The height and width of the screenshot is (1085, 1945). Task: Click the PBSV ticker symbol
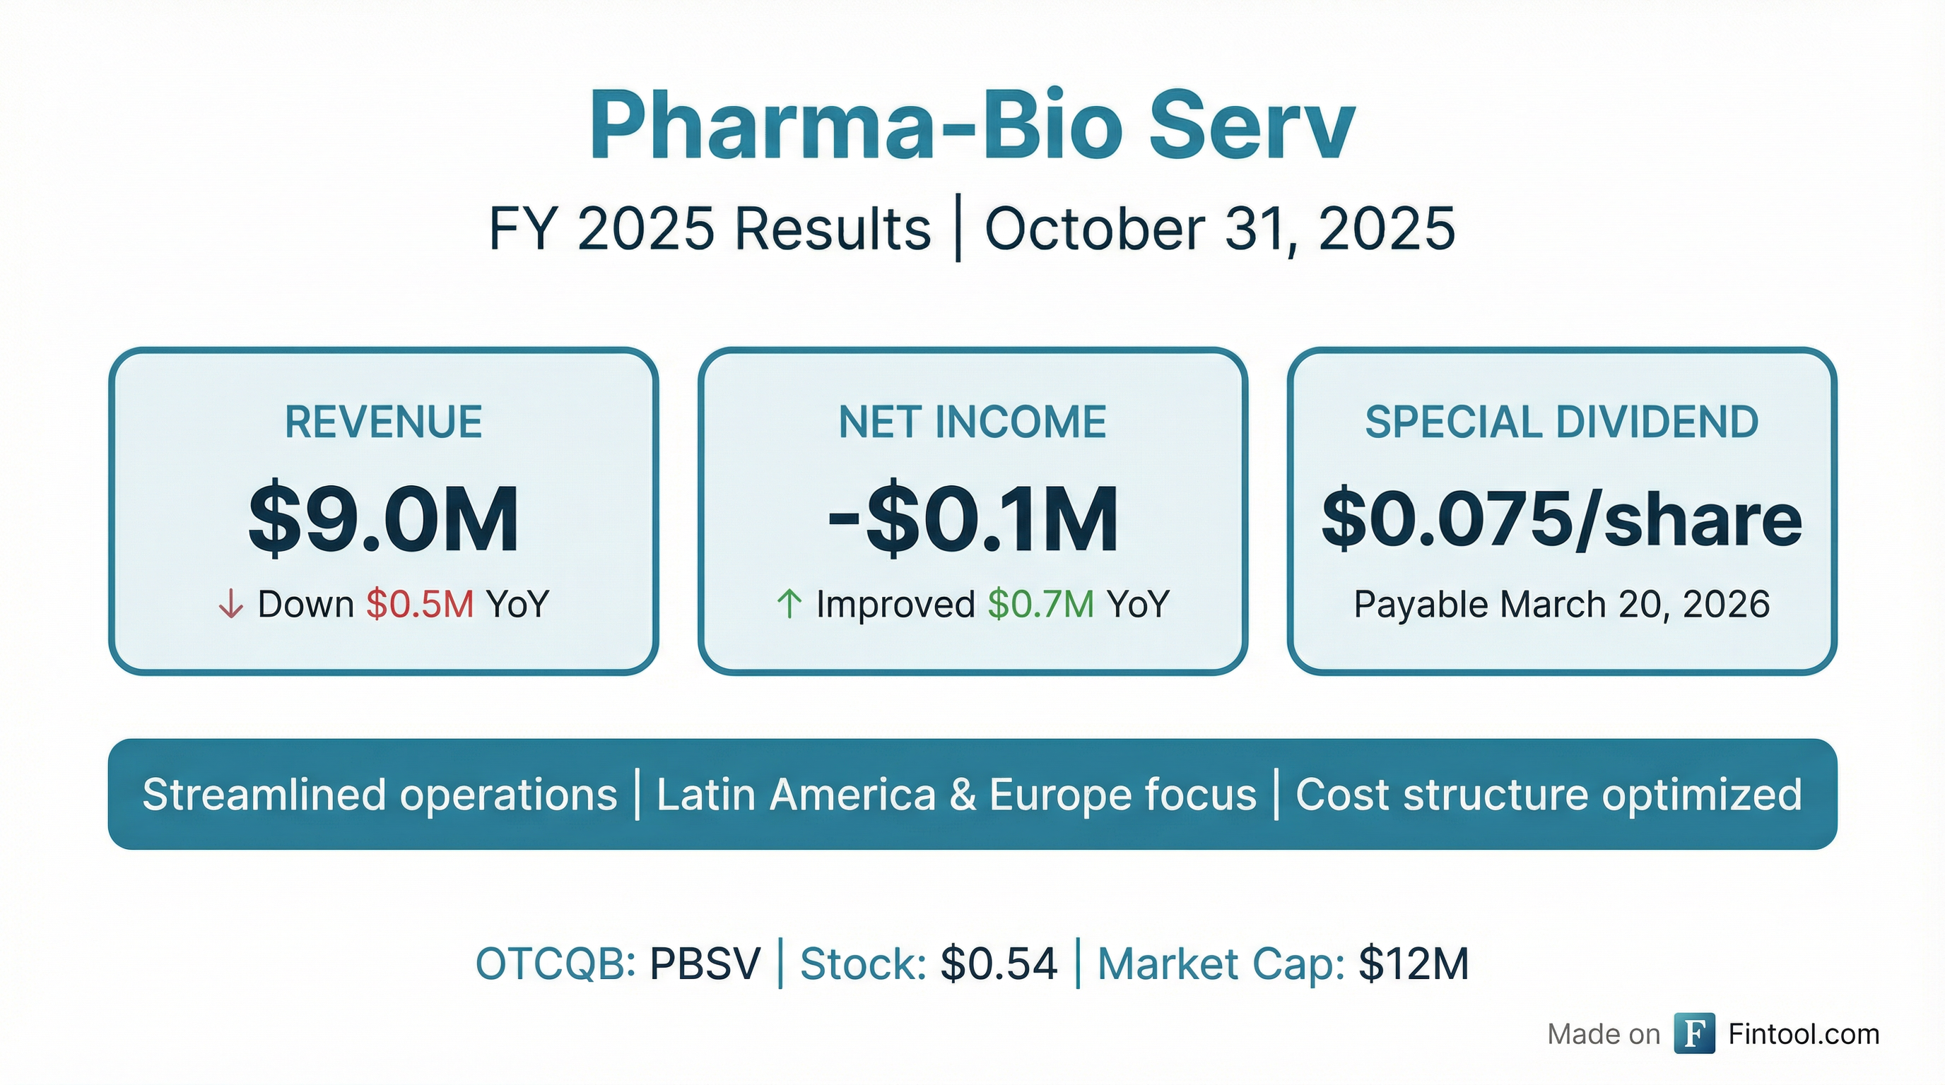[705, 964]
